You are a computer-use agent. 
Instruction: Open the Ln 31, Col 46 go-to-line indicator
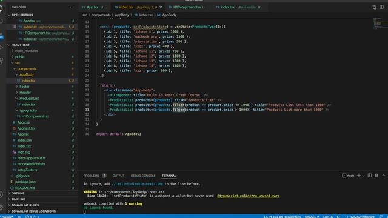pos(283,217)
